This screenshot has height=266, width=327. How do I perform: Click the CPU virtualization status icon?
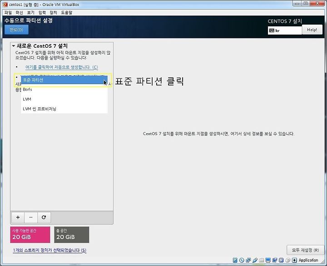281,260
